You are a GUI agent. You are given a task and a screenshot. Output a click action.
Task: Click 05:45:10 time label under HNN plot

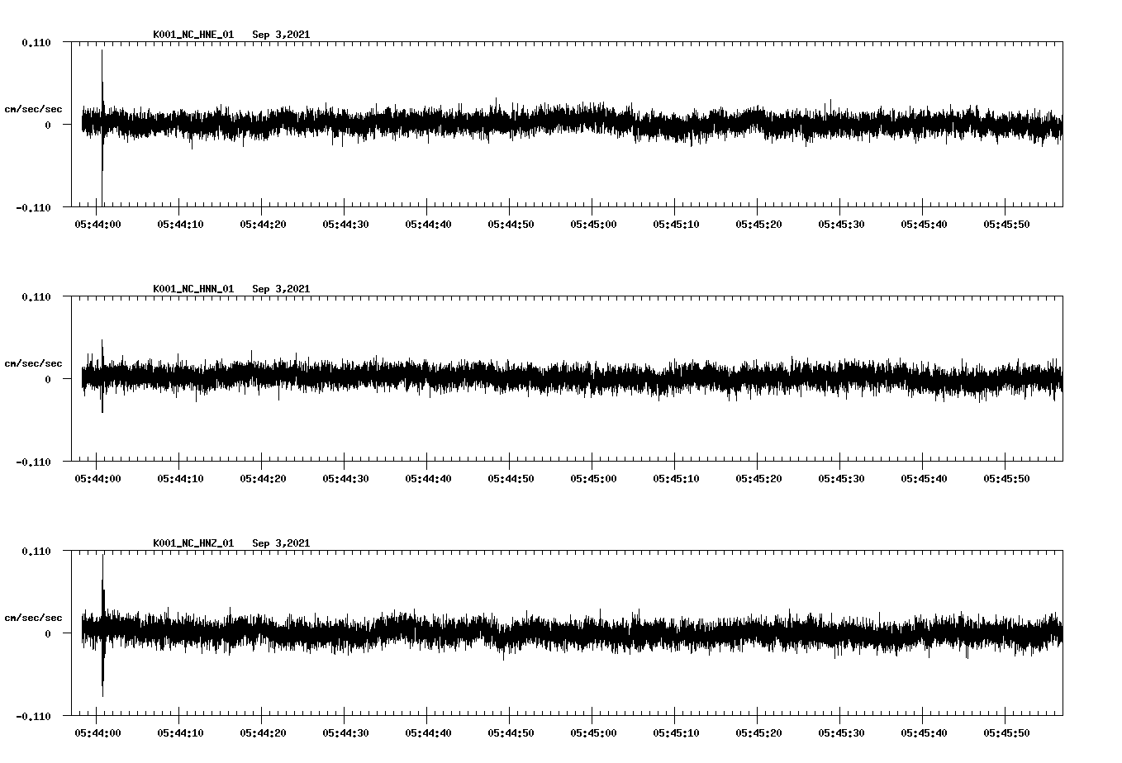[x=677, y=478]
